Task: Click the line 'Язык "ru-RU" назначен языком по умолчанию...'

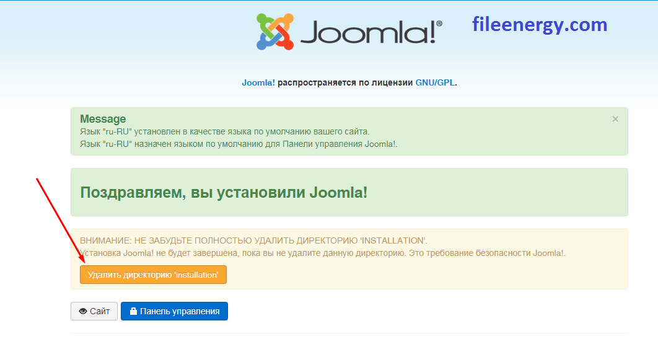Action: pyautogui.click(x=239, y=144)
